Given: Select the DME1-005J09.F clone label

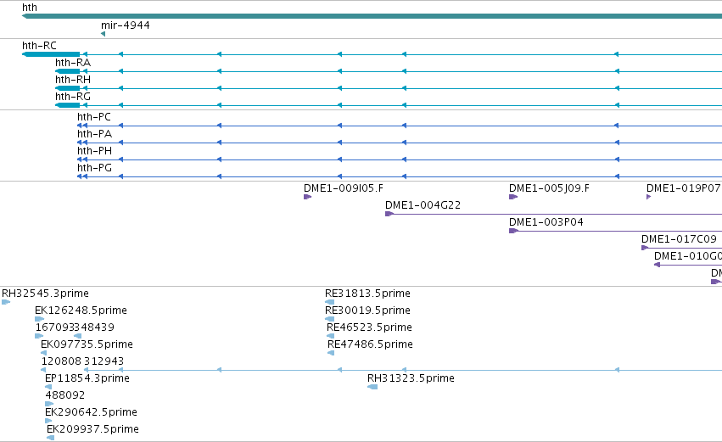Looking at the screenshot, I should pos(549,188).
